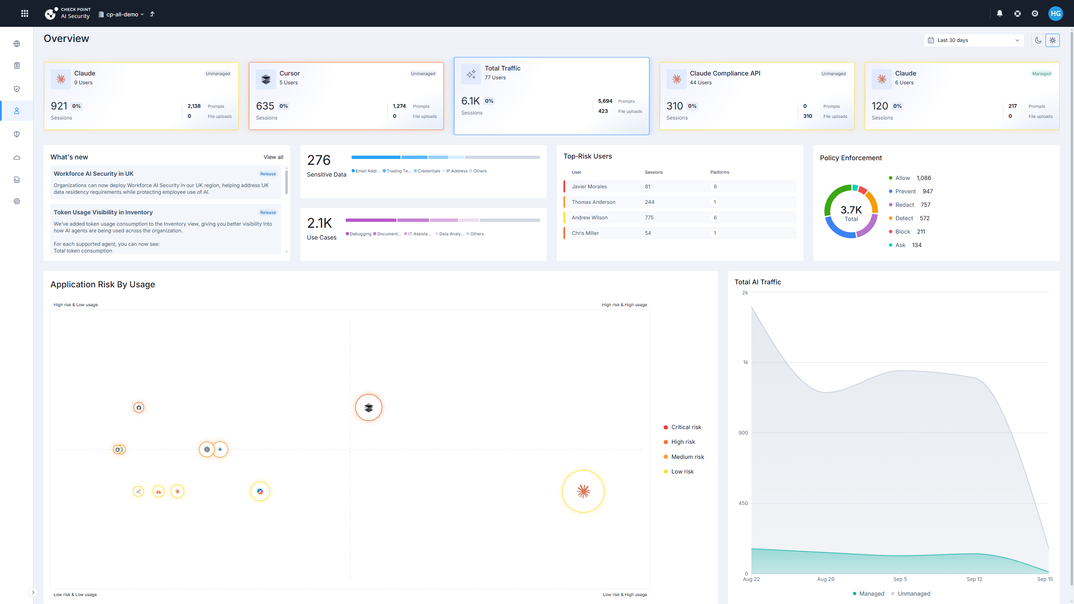Click the Check Point AI Security logo

(x=68, y=13)
